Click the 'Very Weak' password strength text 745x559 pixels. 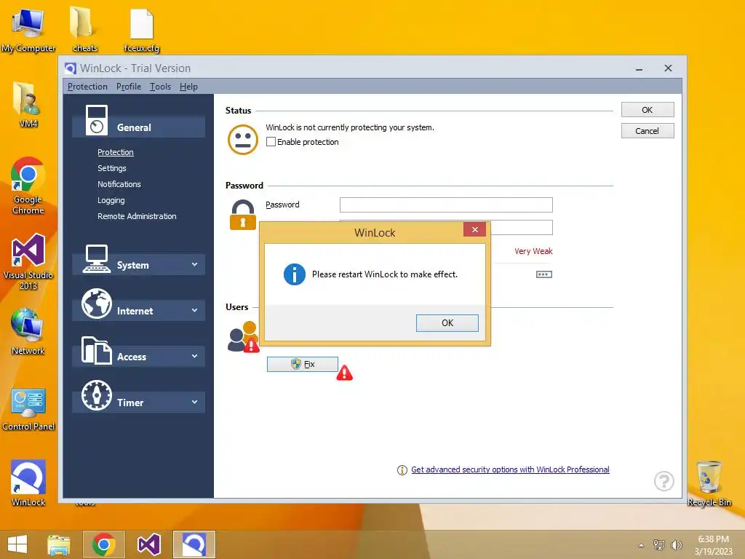[x=533, y=251]
